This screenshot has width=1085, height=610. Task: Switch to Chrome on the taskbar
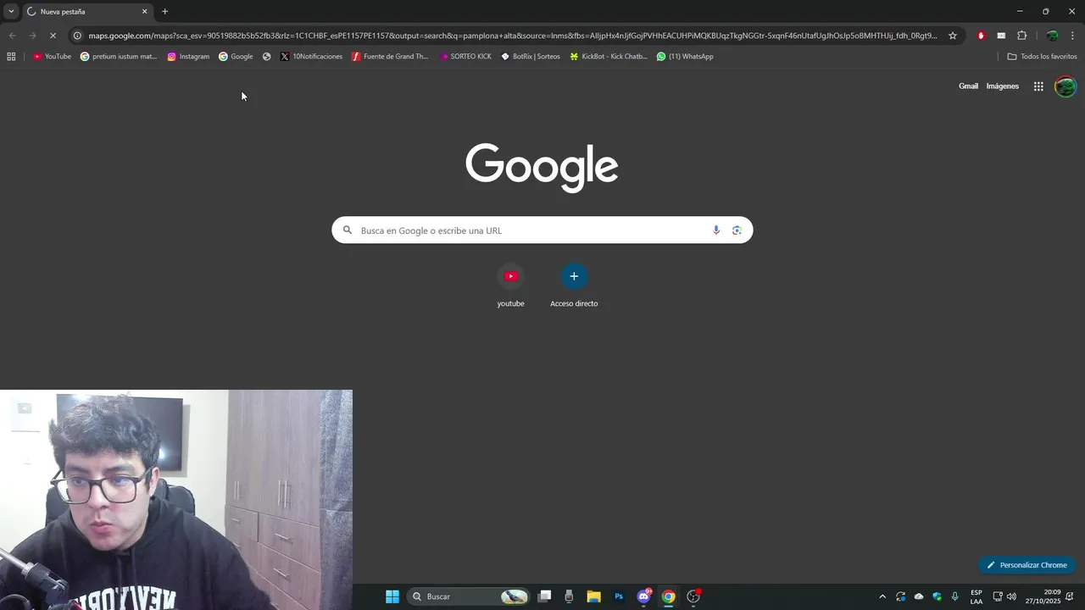669,596
